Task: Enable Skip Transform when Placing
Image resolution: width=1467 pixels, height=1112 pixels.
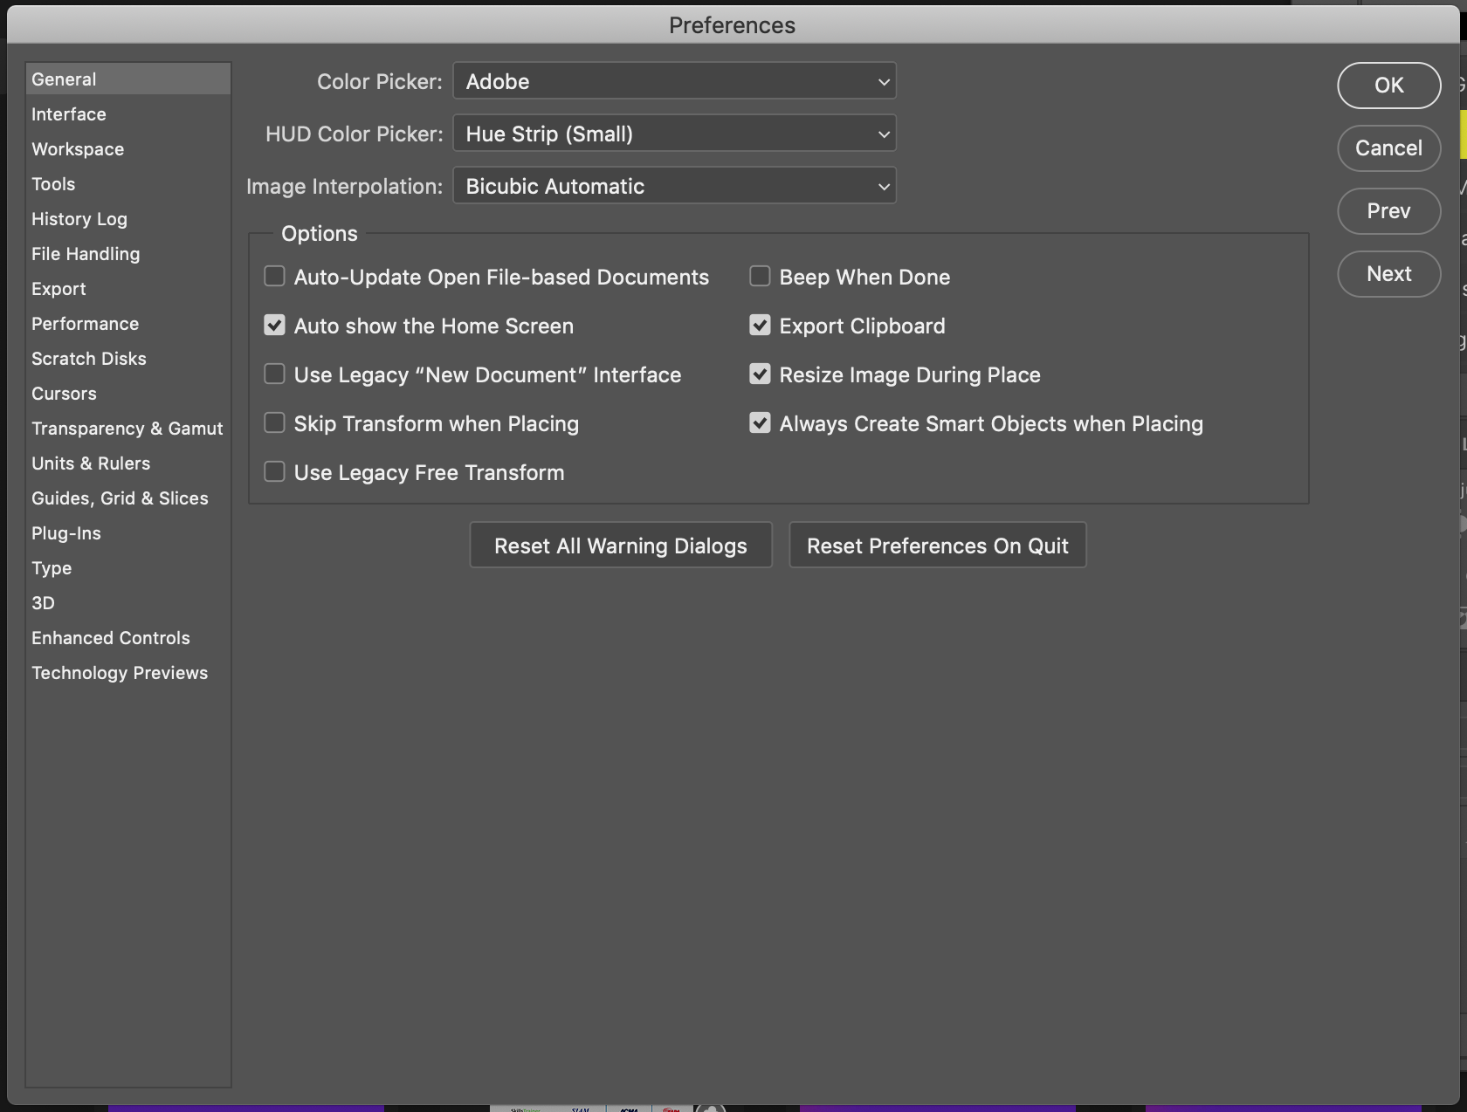Action: pyautogui.click(x=274, y=422)
